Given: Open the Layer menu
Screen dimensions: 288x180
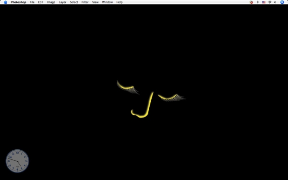Looking at the screenshot, I should [x=62, y=2].
